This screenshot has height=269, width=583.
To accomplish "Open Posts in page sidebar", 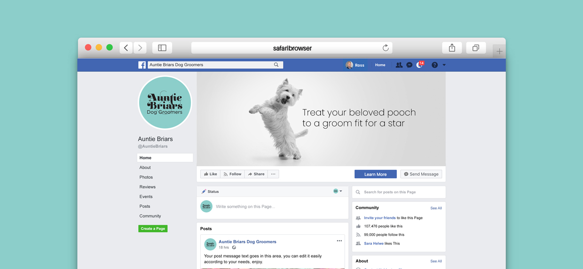I will pyautogui.click(x=145, y=207).
